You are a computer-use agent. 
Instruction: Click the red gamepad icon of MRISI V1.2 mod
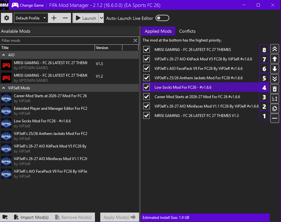pos(6,78)
